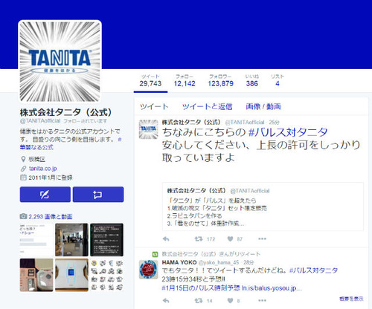Screen dimensions: 372x309
Task: Retweet the first tweet with 172 retweets
Action: pyautogui.click(x=199, y=239)
